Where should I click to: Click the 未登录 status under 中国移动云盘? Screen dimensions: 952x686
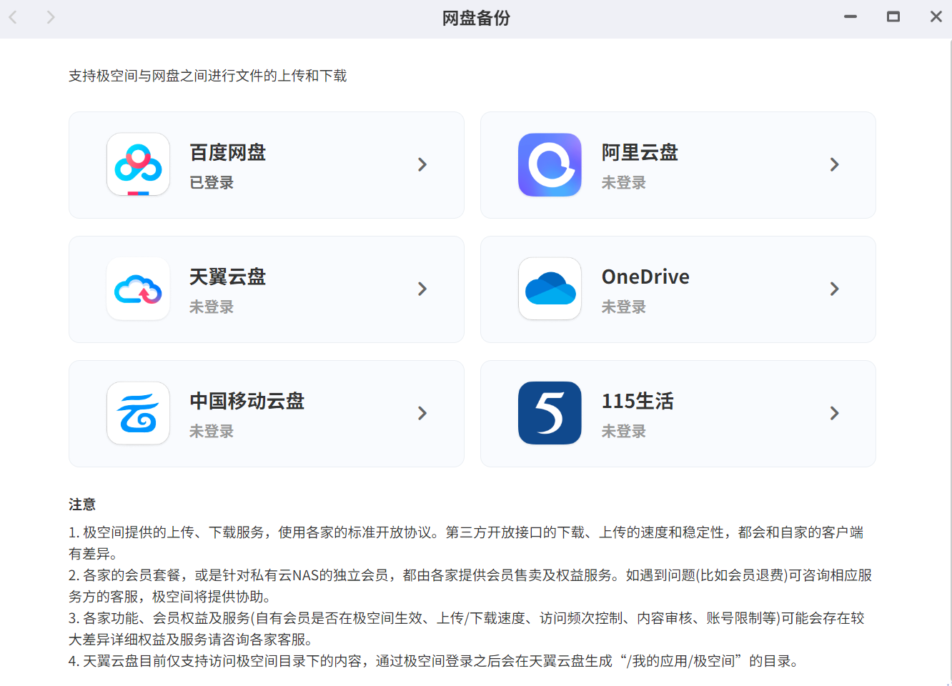[x=212, y=432]
